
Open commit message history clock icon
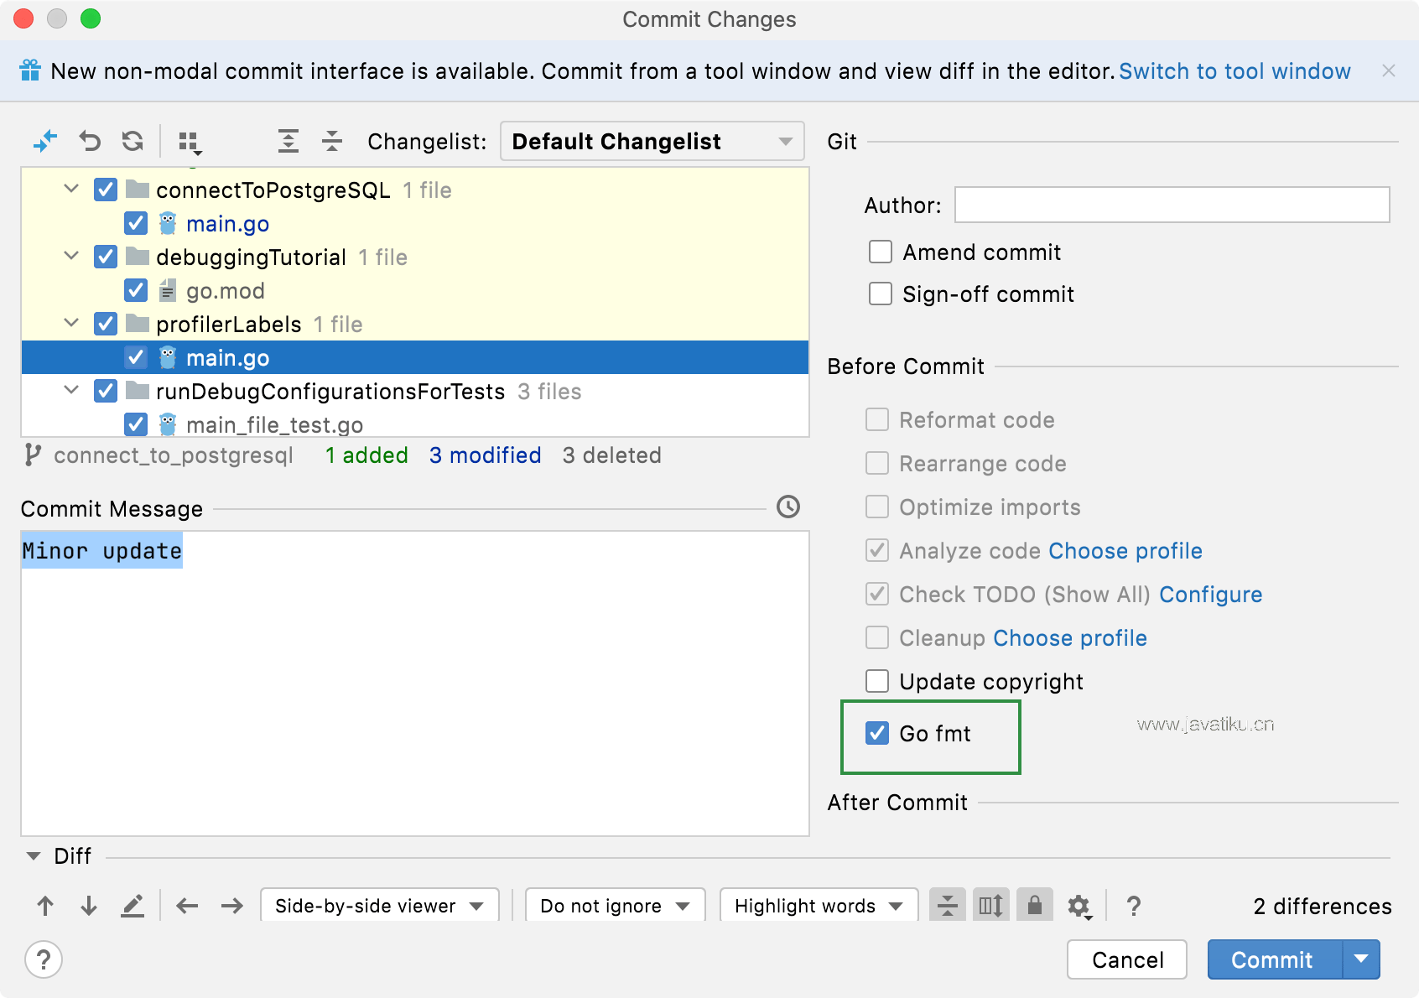coord(787,507)
